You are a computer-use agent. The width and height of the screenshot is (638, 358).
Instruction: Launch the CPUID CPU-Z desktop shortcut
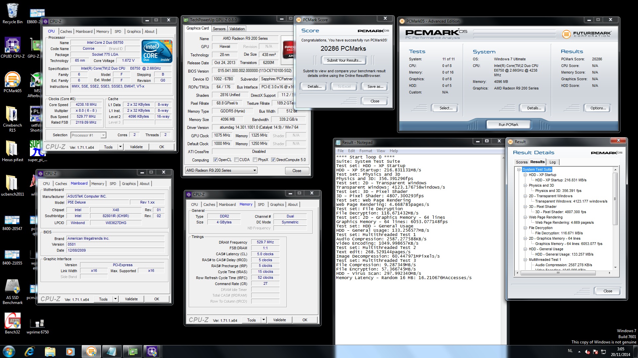[13, 48]
